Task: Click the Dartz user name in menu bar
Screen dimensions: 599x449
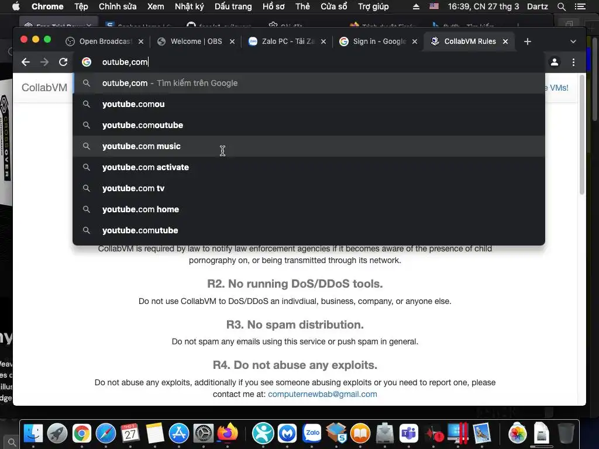Action: [x=537, y=6]
